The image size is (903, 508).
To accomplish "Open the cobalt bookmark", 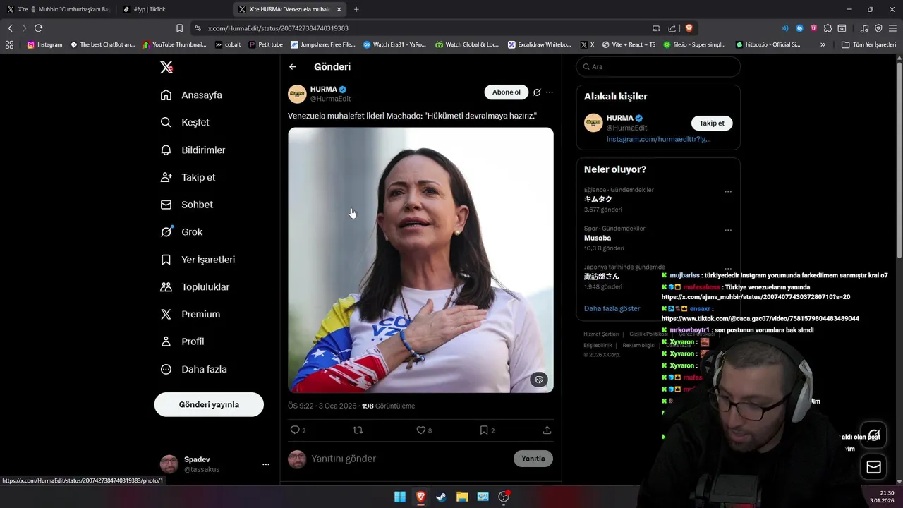I will (x=228, y=44).
